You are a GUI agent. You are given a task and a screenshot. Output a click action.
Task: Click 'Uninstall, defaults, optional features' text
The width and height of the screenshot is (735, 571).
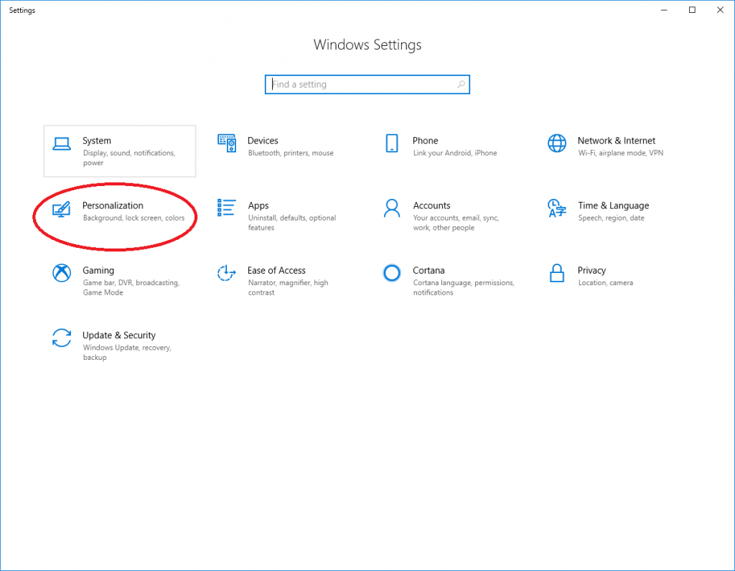pos(292,223)
